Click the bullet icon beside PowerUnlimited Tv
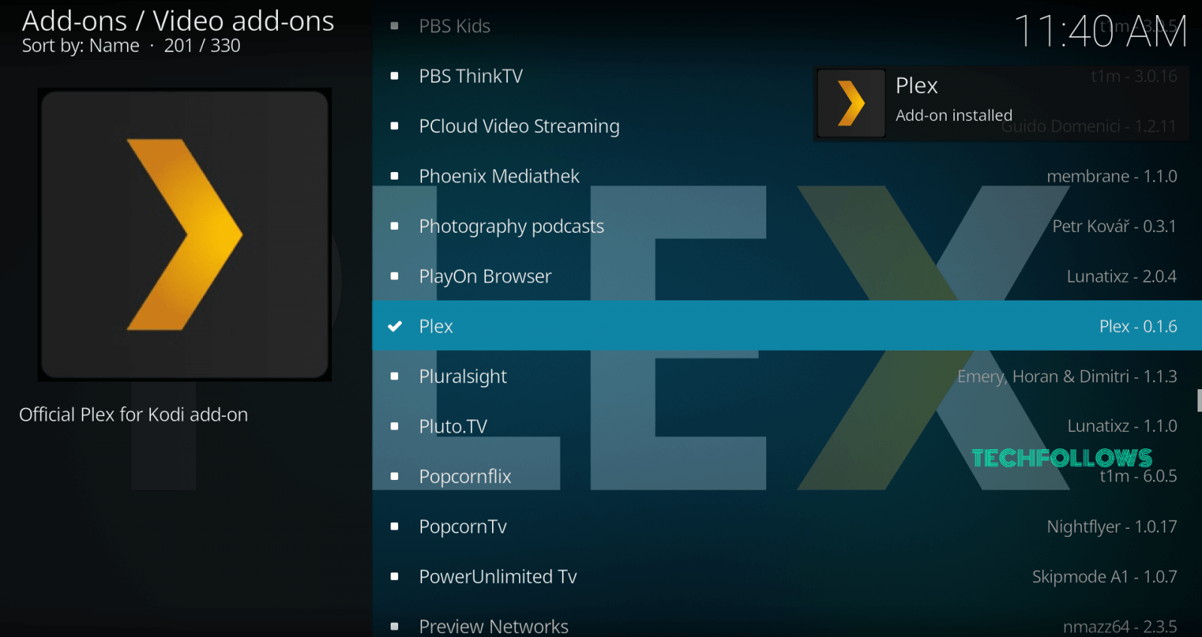Image resolution: width=1202 pixels, height=637 pixels. pos(394,576)
